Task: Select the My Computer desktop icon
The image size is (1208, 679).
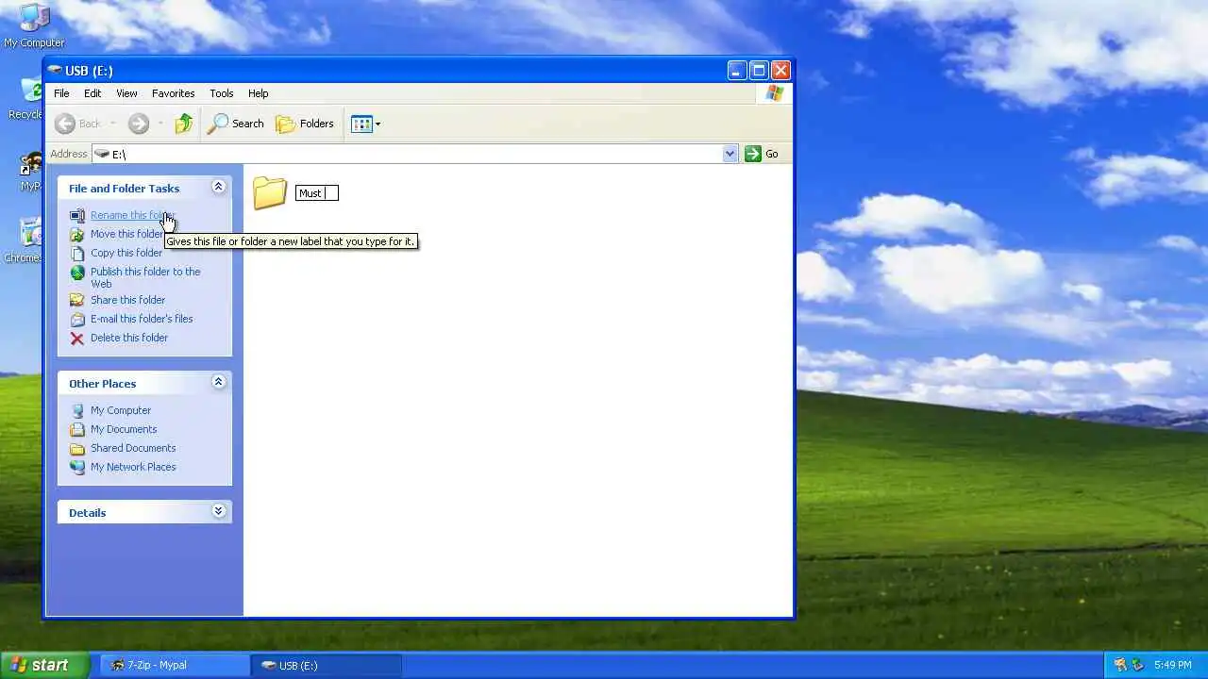Action: [x=34, y=26]
